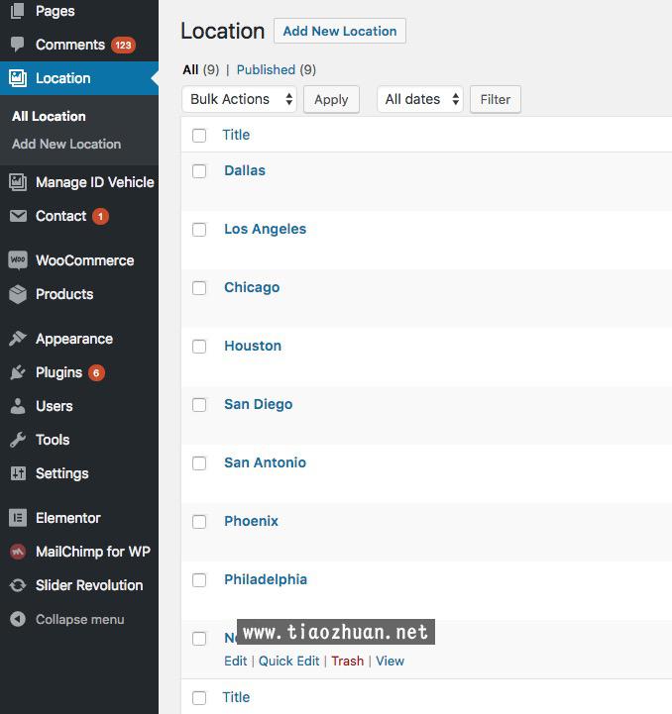Screen dimensions: 672x714
Task: Go to the Comments menu item
Action: tap(69, 45)
